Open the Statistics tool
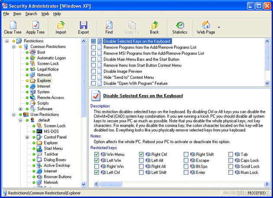Image resolution: width=273 pixels, height=198 pixels. click(180, 25)
